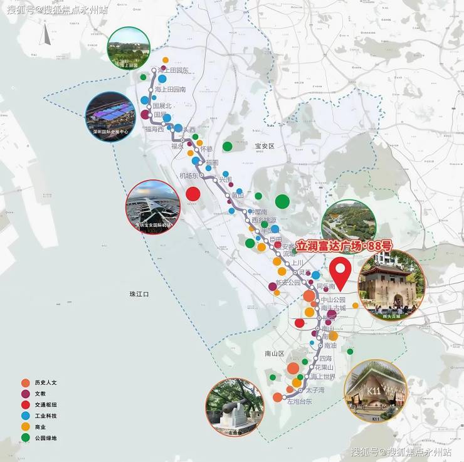Click the red location pin marker
This screenshot has height=462, width=464.
[340, 273]
